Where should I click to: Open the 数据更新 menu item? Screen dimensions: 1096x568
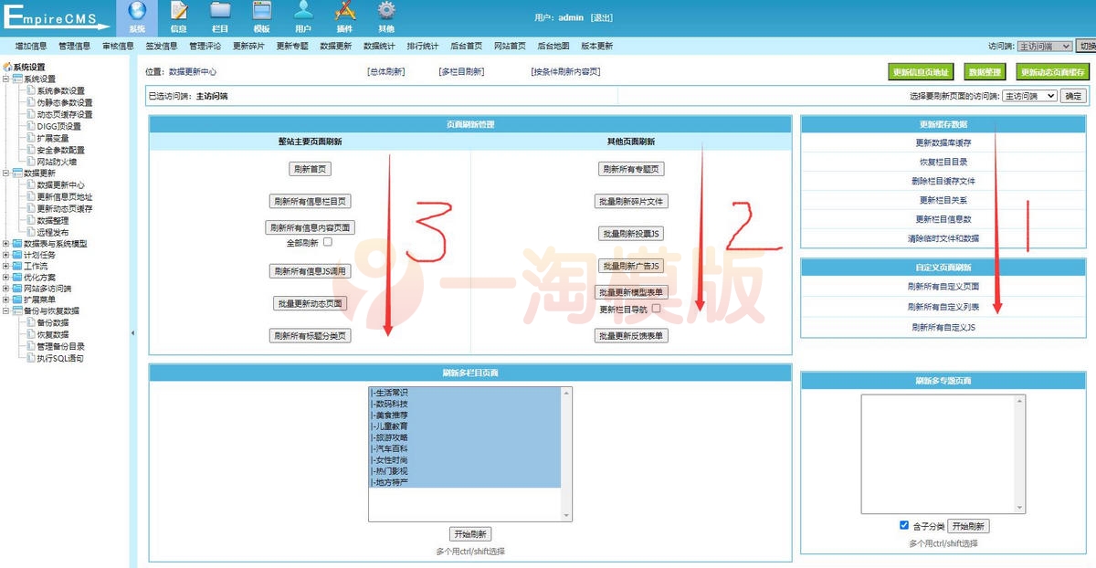335,46
